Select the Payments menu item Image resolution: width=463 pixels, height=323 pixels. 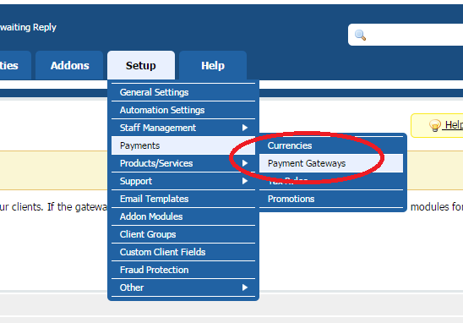click(x=183, y=145)
